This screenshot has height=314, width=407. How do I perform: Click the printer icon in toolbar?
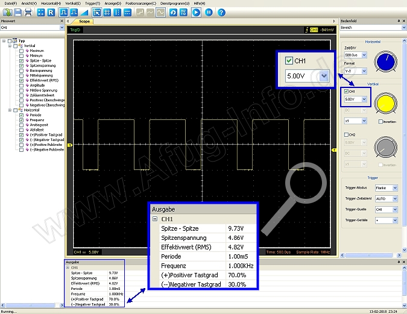28,12
